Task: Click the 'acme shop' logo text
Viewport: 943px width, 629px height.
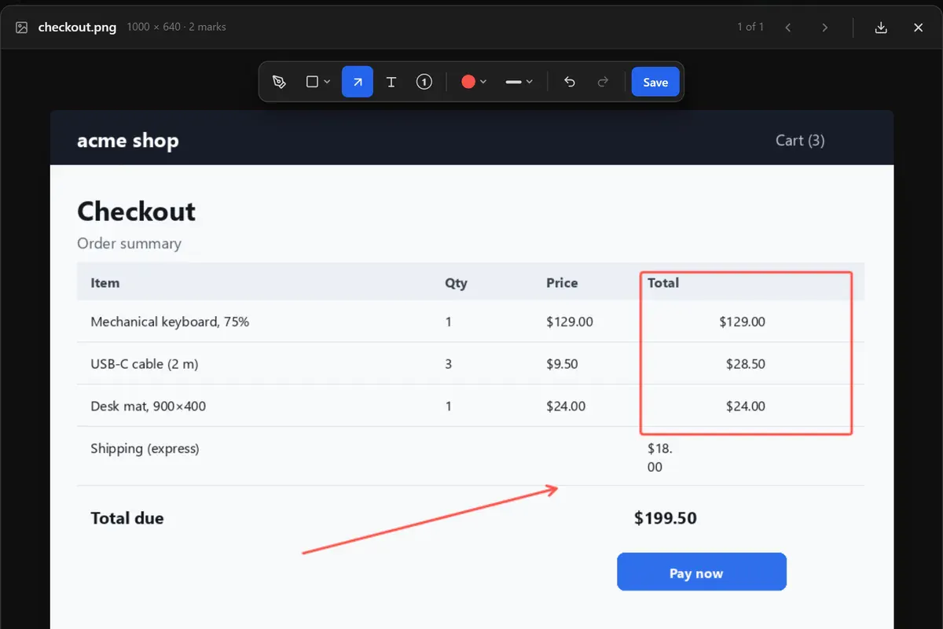Action: [128, 141]
